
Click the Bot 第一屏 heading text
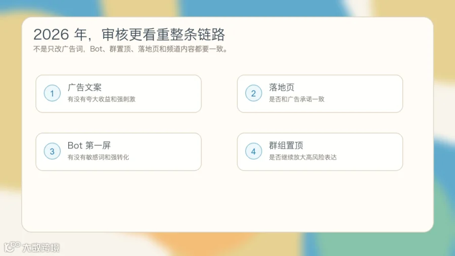click(89, 145)
